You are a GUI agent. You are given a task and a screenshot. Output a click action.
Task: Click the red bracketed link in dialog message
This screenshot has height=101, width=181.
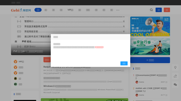click(x=99, y=47)
